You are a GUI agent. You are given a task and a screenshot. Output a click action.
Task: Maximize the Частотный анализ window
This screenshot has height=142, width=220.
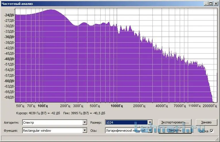click(x=211, y=4)
